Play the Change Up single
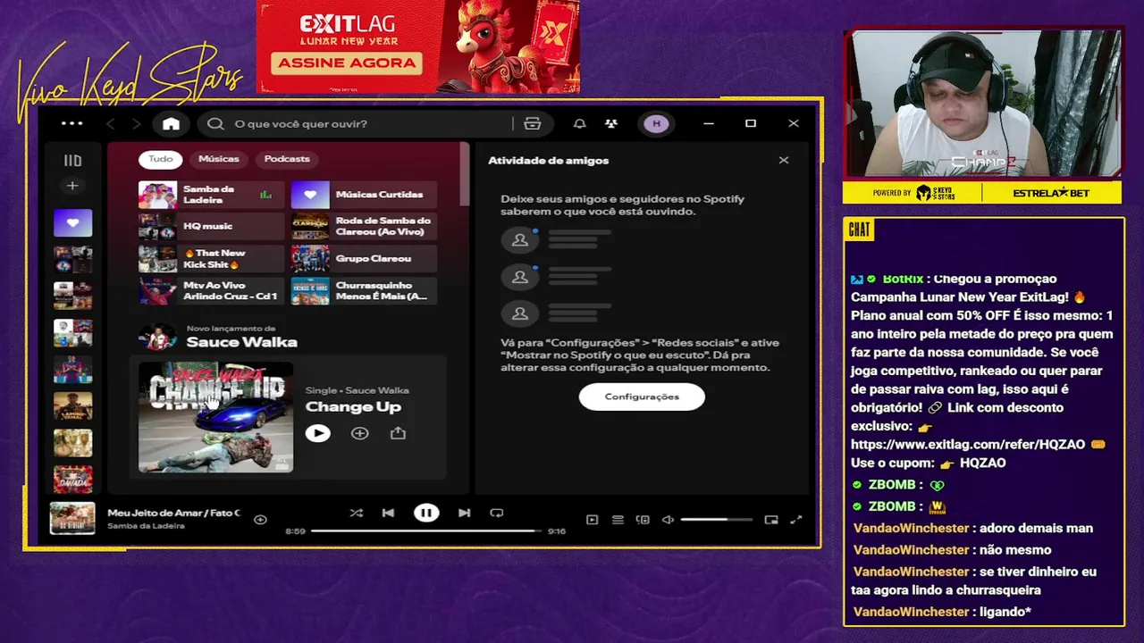 click(x=317, y=433)
